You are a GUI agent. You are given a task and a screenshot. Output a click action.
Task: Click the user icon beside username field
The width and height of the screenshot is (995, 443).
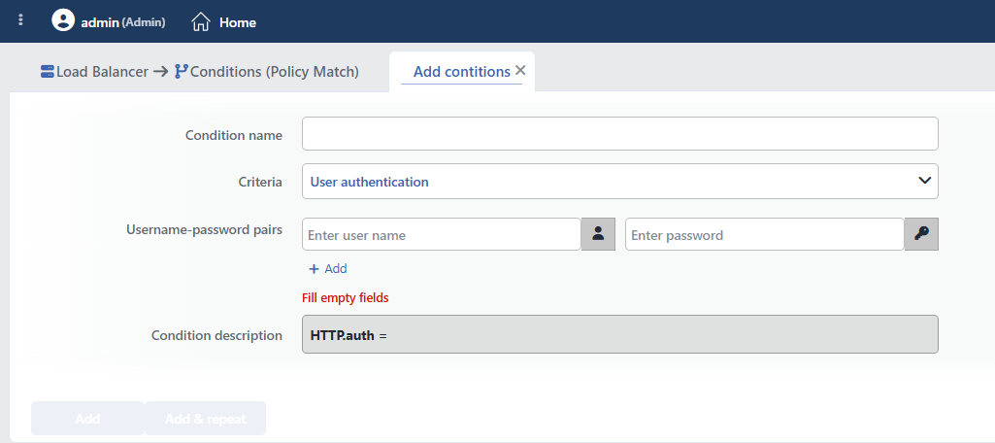point(598,234)
